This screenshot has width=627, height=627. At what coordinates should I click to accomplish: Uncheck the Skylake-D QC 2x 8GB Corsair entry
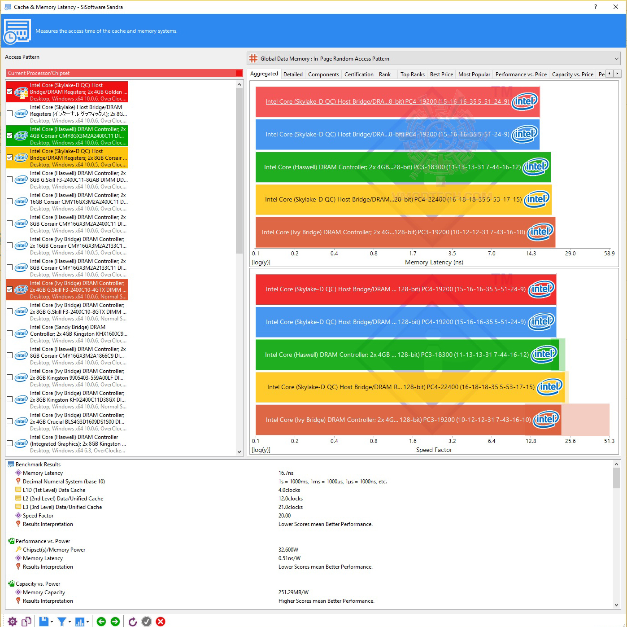point(10,158)
